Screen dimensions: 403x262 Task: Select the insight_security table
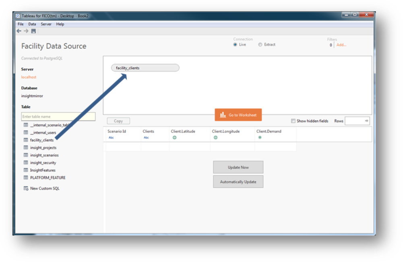coord(43,163)
